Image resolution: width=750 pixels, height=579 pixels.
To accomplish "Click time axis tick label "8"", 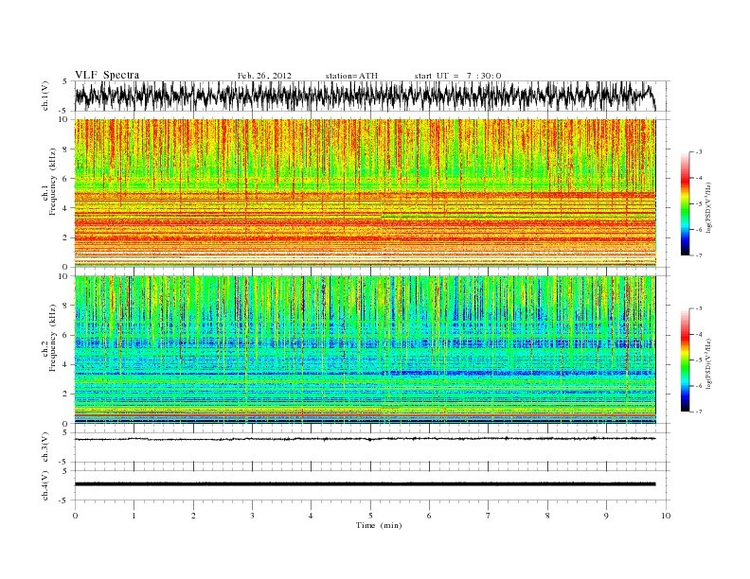I will click(547, 516).
